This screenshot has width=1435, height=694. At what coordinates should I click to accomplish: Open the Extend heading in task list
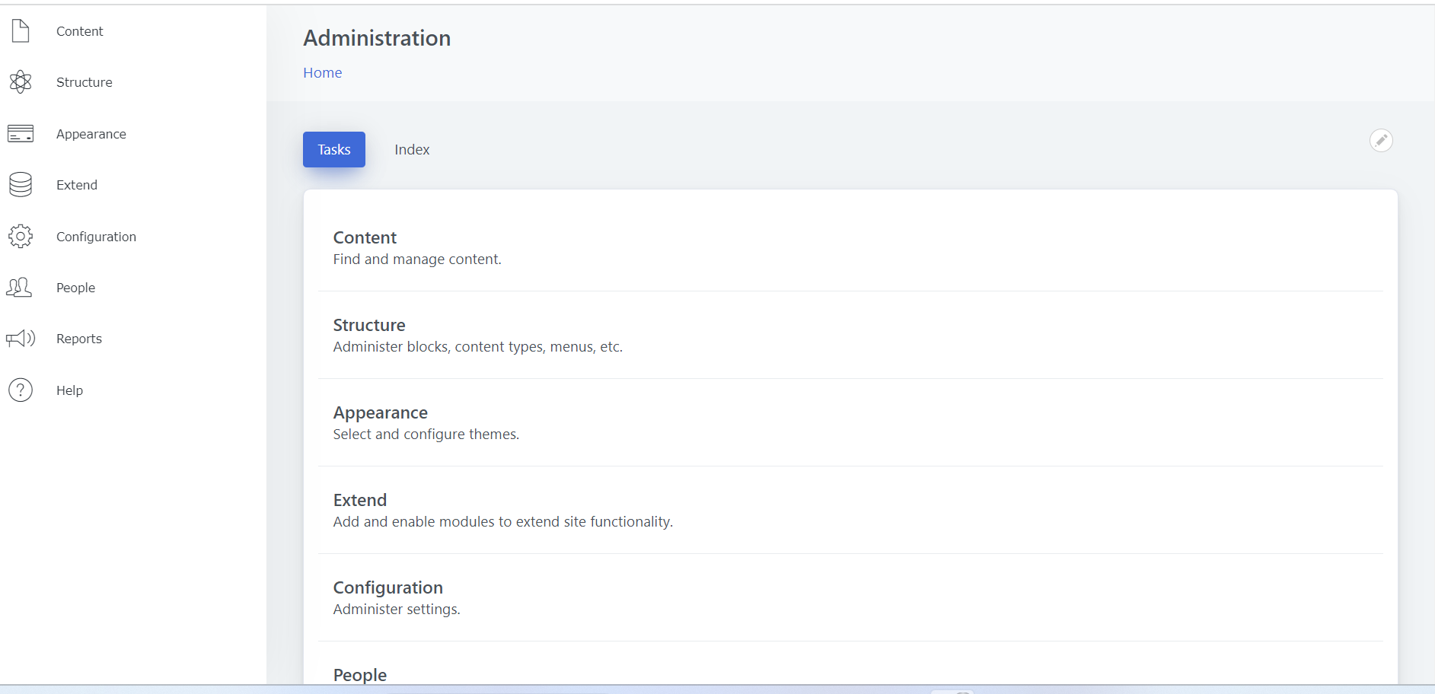point(360,500)
